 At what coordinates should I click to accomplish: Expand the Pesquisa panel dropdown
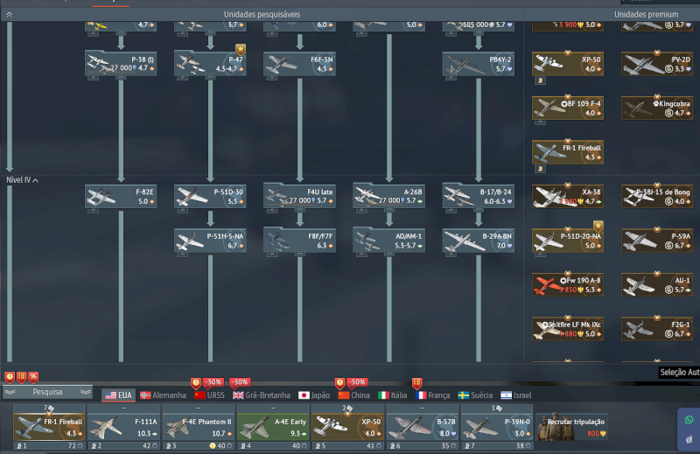pyautogui.click(x=48, y=393)
